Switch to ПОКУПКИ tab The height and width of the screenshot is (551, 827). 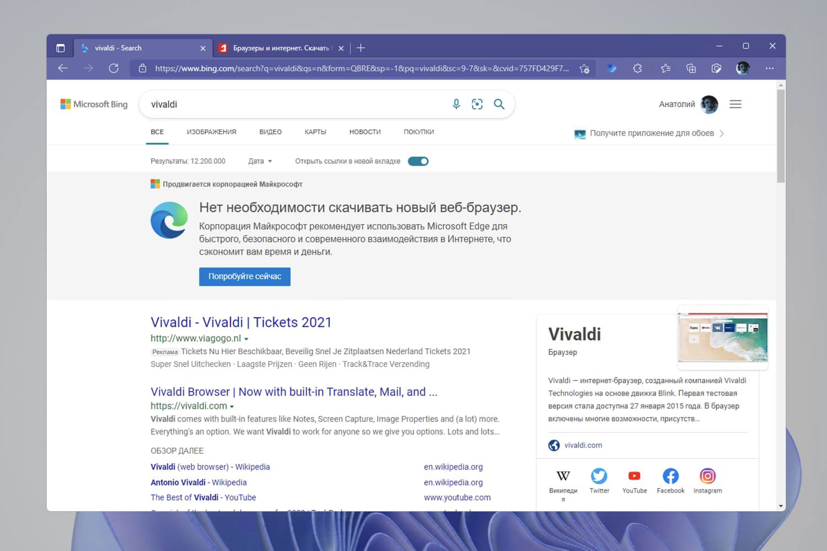coord(419,132)
